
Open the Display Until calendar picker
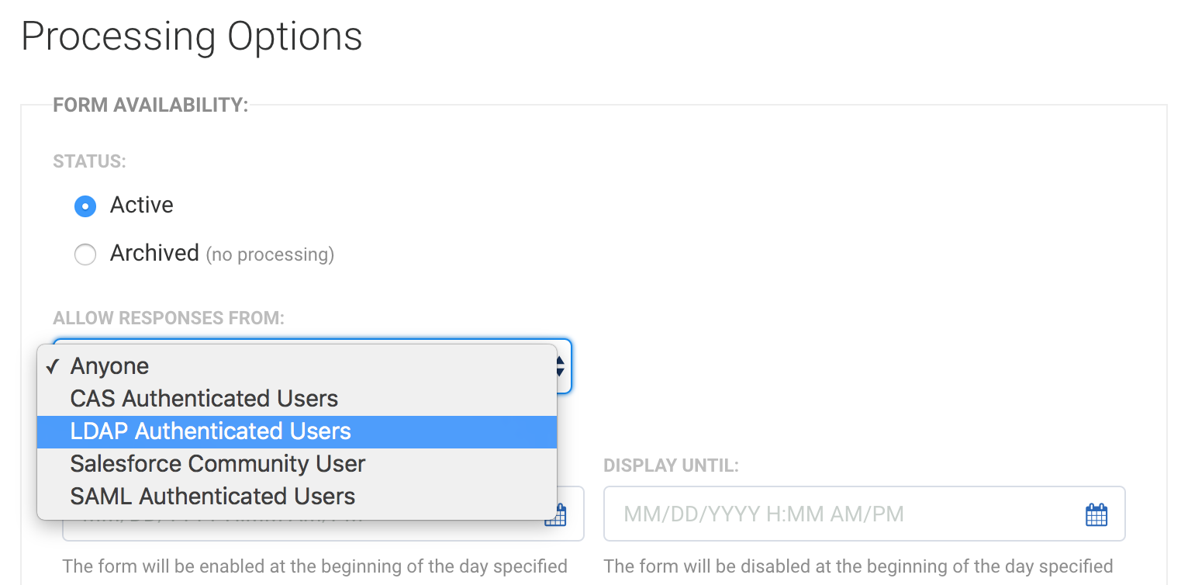point(1096,514)
